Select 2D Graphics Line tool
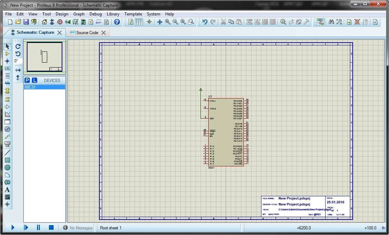This screenshot has height=235, width=389. pos(7,153)
